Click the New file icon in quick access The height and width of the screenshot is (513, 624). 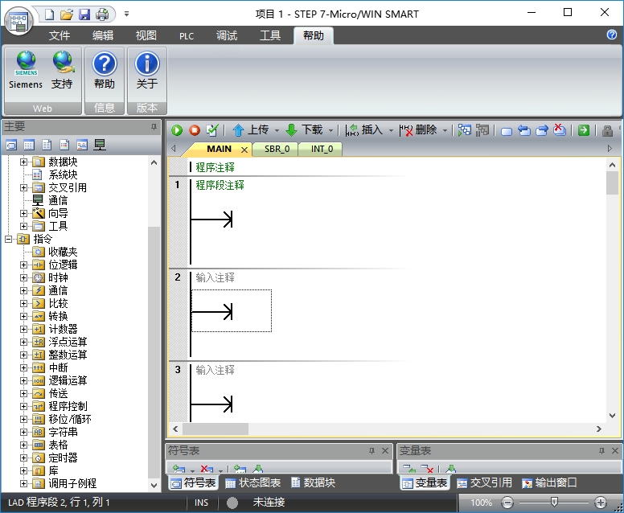(49, 14)
